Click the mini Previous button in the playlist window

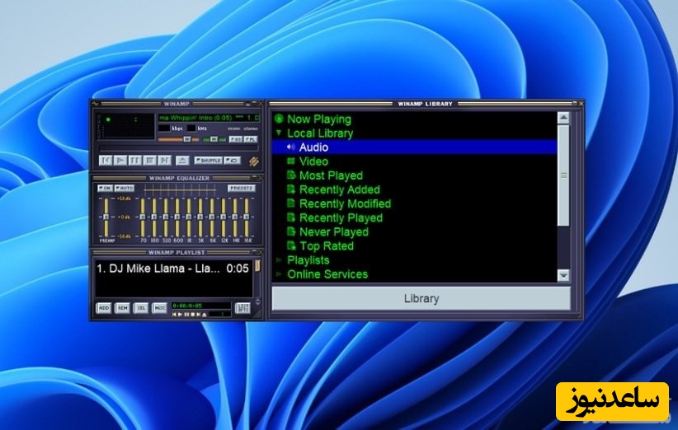(x=175, y=315)
